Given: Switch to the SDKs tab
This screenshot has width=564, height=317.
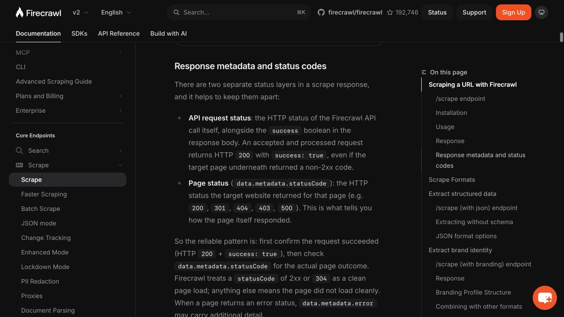Looking at the screenshot, I should coord(79,33).
